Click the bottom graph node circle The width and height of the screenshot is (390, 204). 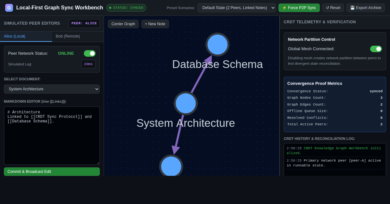[x=171, y=166]
